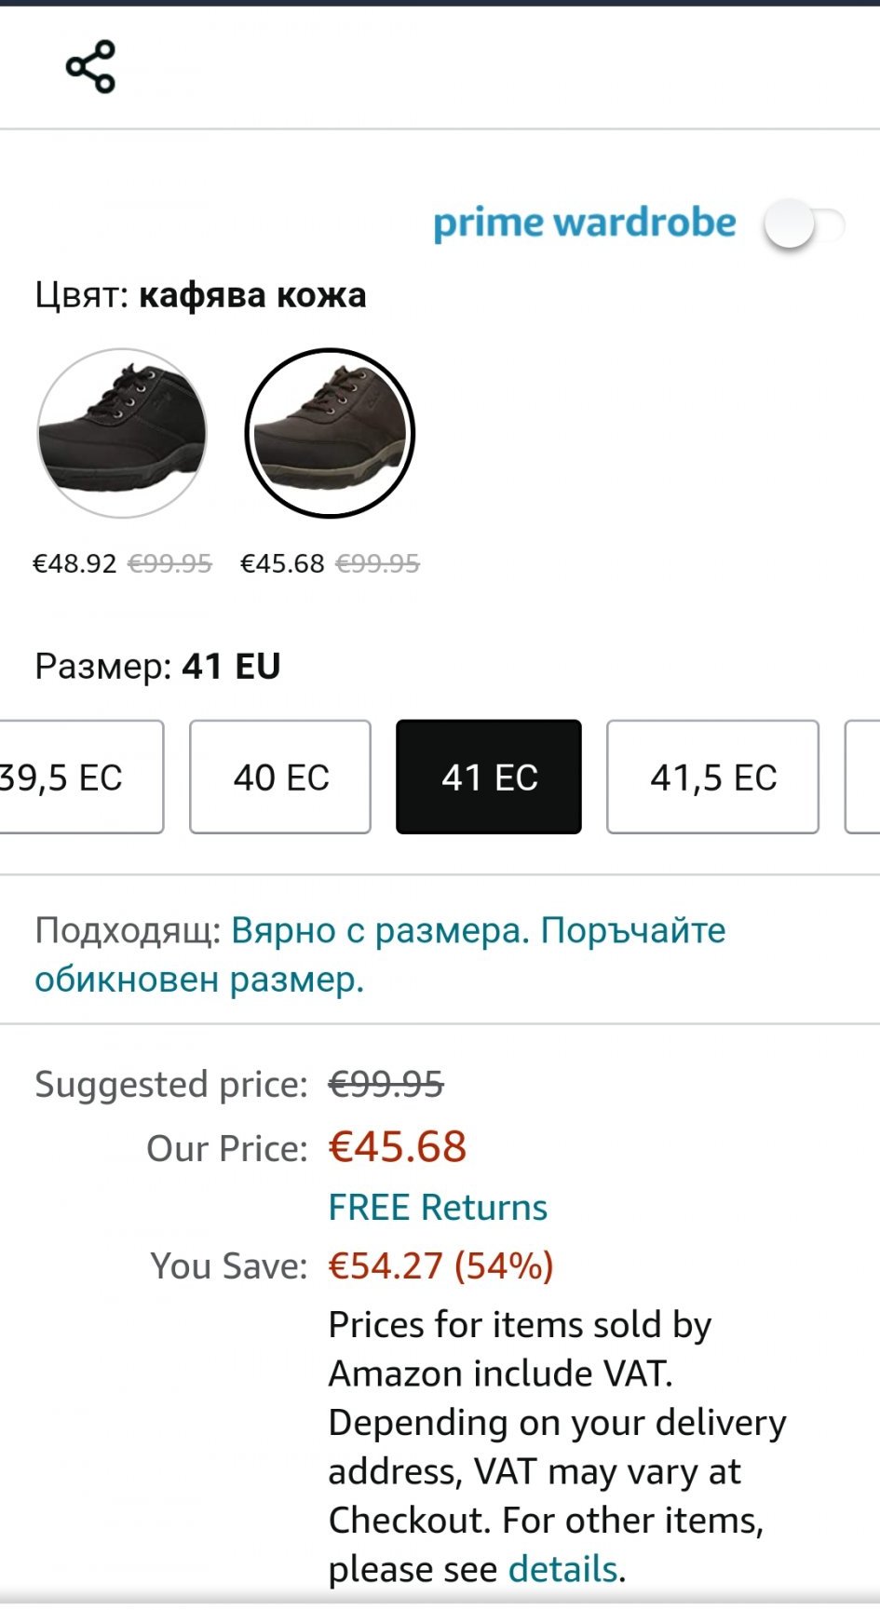Tap the €45.68 price under brown shoe
The width and height of the screenshot is (880, 1610).
(x=282, y=563)
